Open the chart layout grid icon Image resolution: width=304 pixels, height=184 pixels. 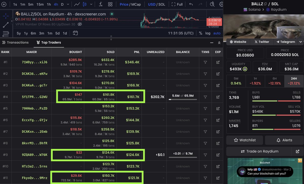pyautogui.click(x=110, y=4)
